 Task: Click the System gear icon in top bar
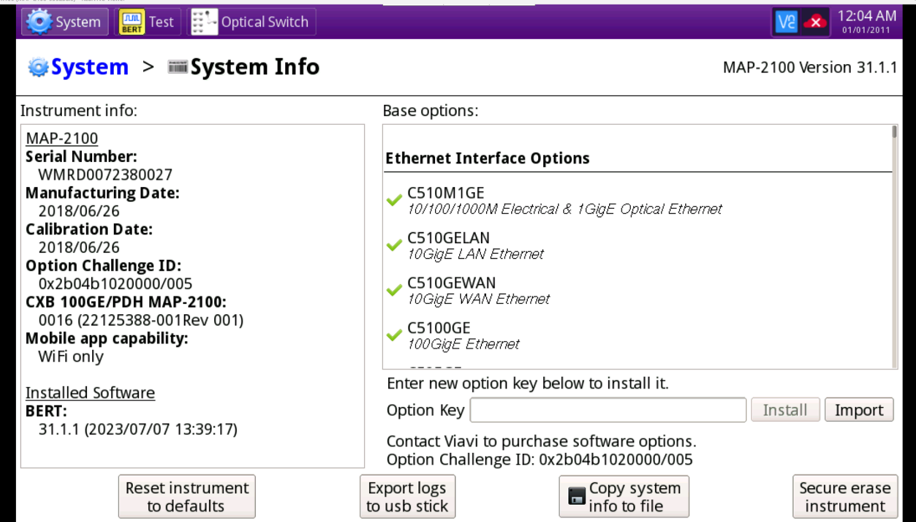pyautogui.click(x=39, y=22)
